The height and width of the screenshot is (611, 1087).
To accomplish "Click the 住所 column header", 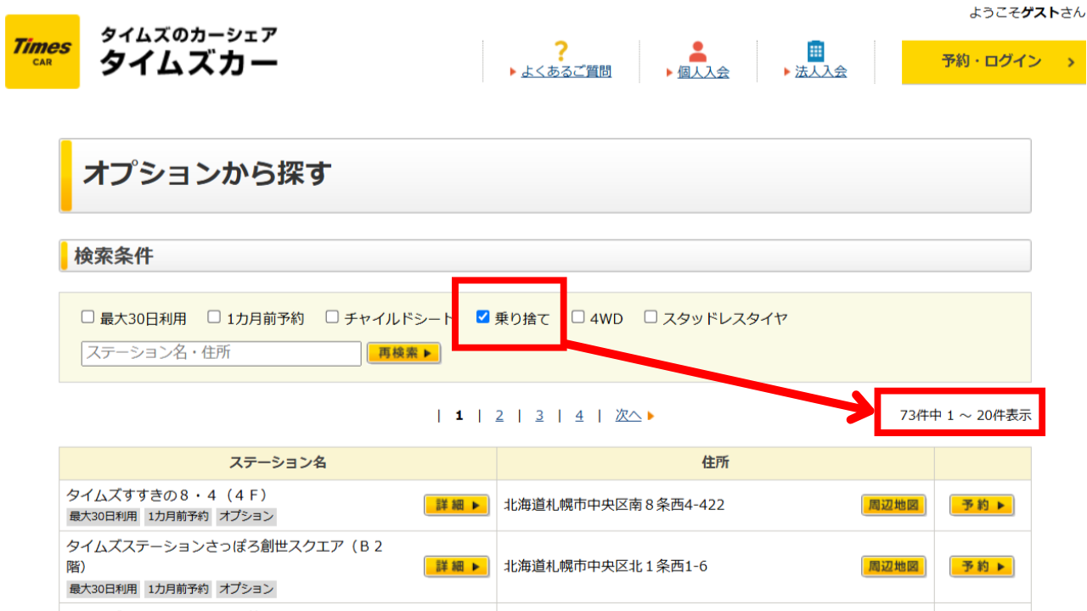I will (715, 463).
